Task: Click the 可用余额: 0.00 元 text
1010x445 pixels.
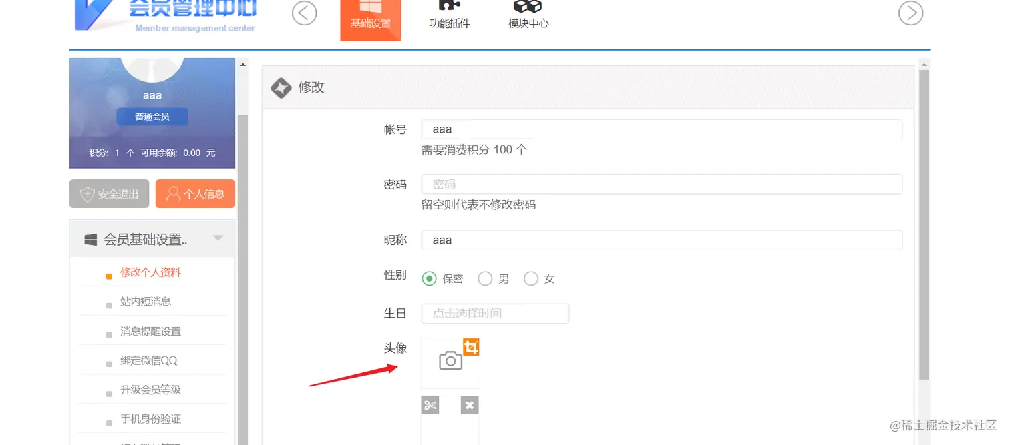Action: pyautogui.click(x=178, y=153)
